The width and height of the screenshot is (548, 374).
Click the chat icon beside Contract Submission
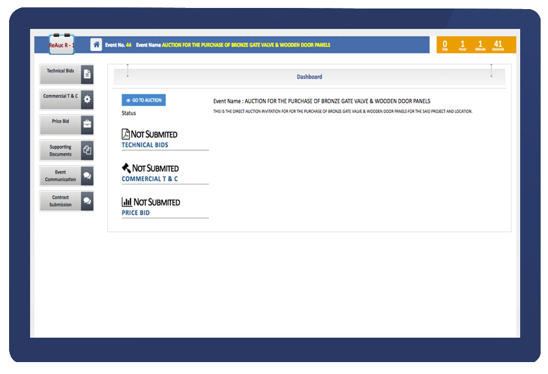click(x=87, y=201)
